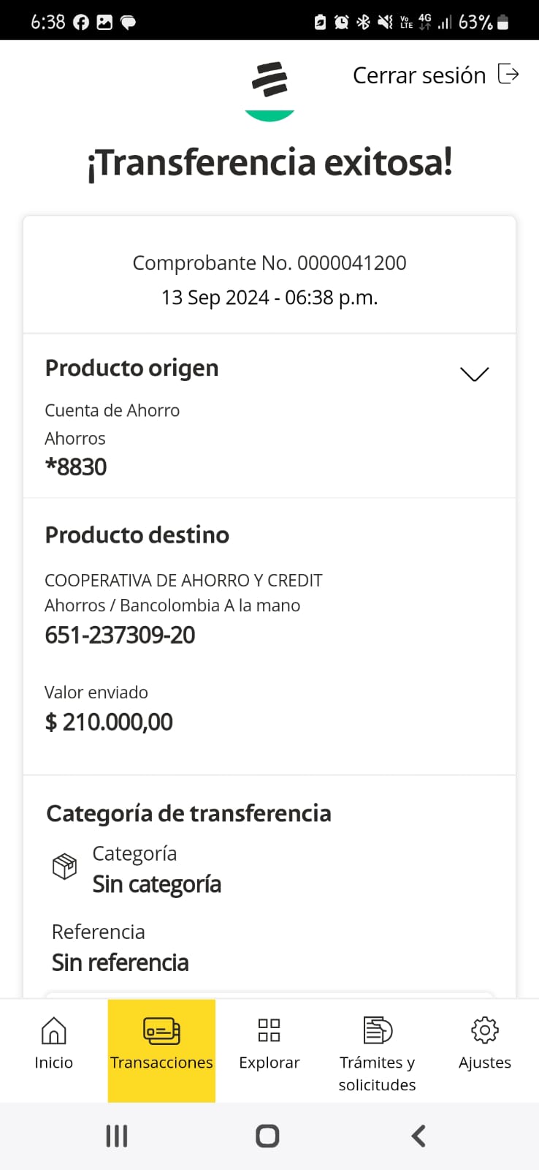Tap the Facebook notification icon in status bar
Viewport: 539px width, 1170px height.
click(x=81, y=22)
